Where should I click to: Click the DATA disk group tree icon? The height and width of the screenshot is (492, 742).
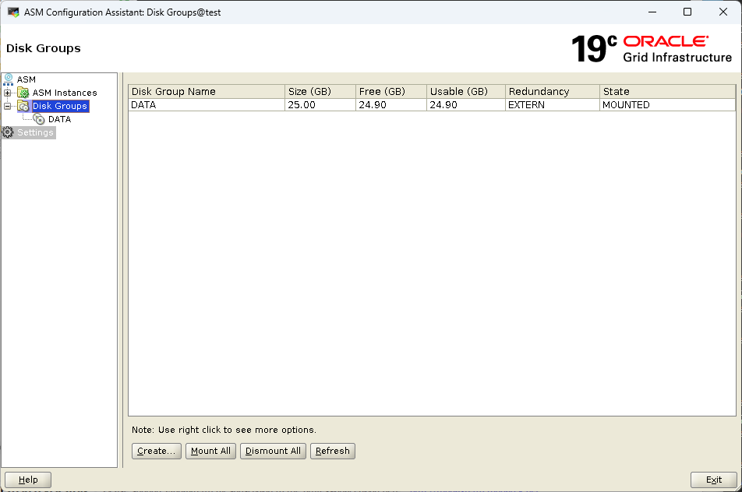click(x=39, y=119)
